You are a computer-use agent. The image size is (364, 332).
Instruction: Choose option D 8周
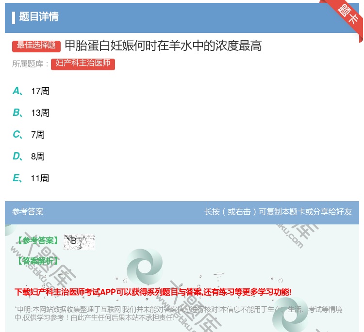point(29,156)
